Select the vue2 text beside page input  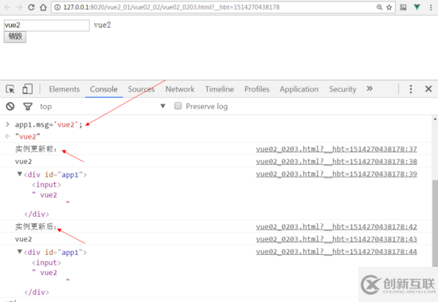102,25
